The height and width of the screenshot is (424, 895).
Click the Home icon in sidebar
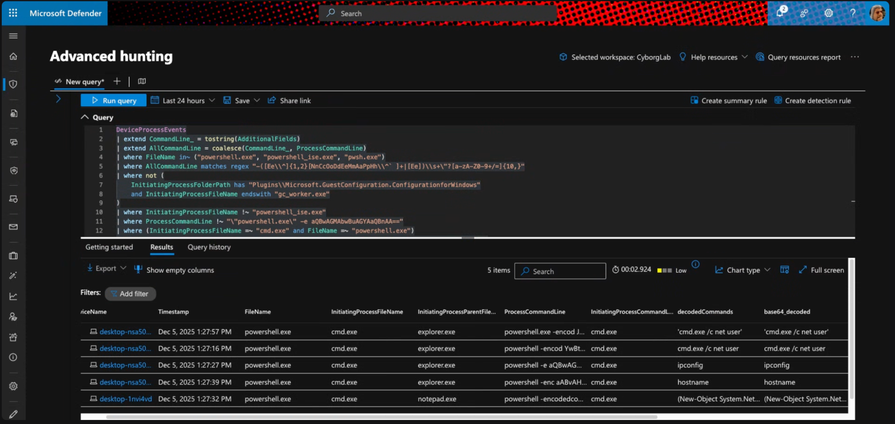tap(13, 56)
